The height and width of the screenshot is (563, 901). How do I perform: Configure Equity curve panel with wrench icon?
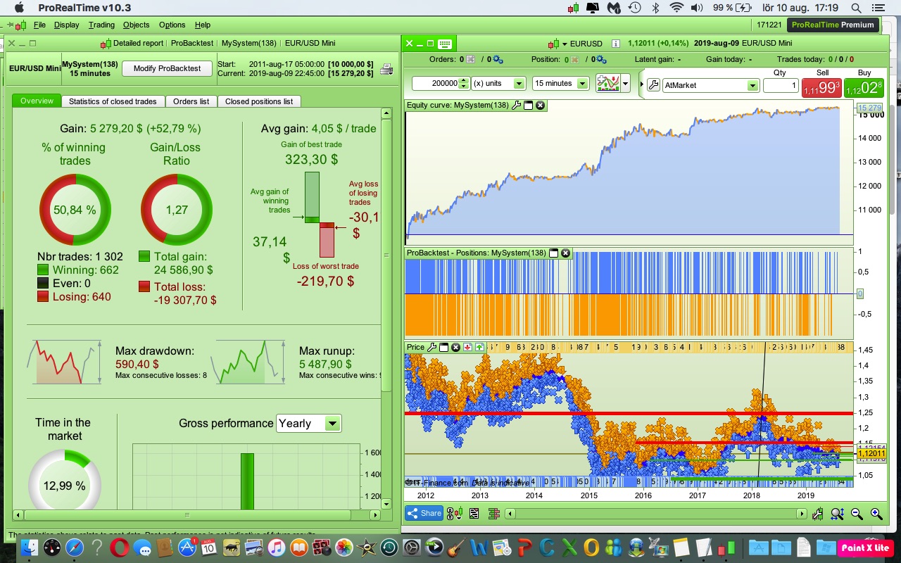pyautogui.click(x=517, y=106)
